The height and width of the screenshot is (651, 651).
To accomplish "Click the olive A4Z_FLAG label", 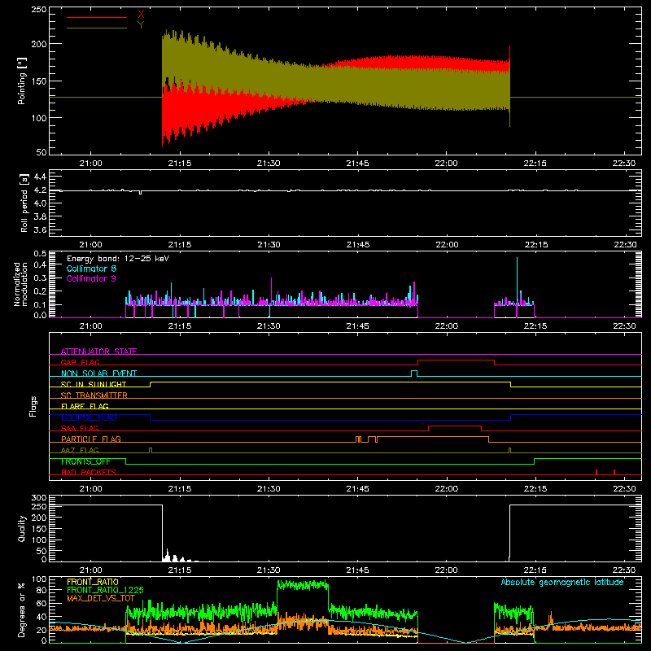I will pyautogui.click(x=80, y=450).
